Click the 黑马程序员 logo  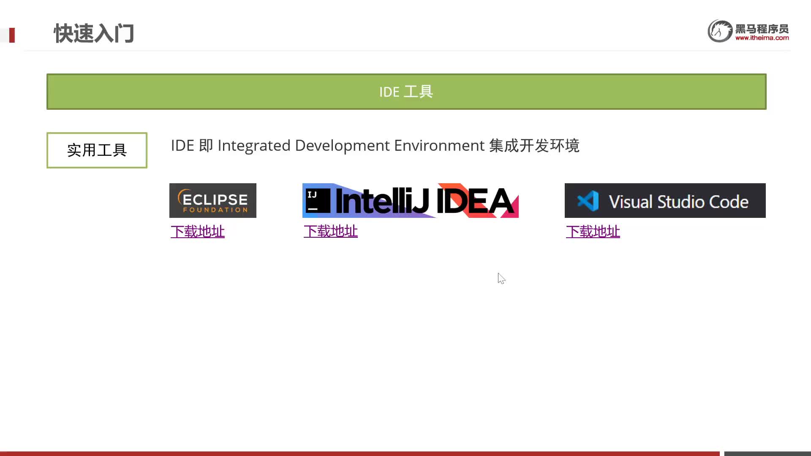tap(748, 31)
